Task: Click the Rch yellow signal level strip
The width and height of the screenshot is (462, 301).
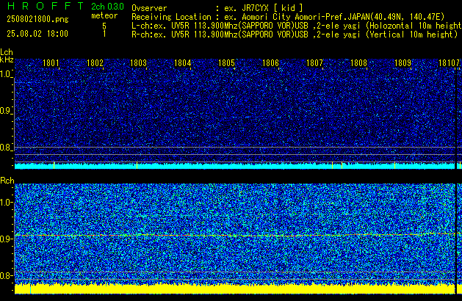Action: point(235,289)
